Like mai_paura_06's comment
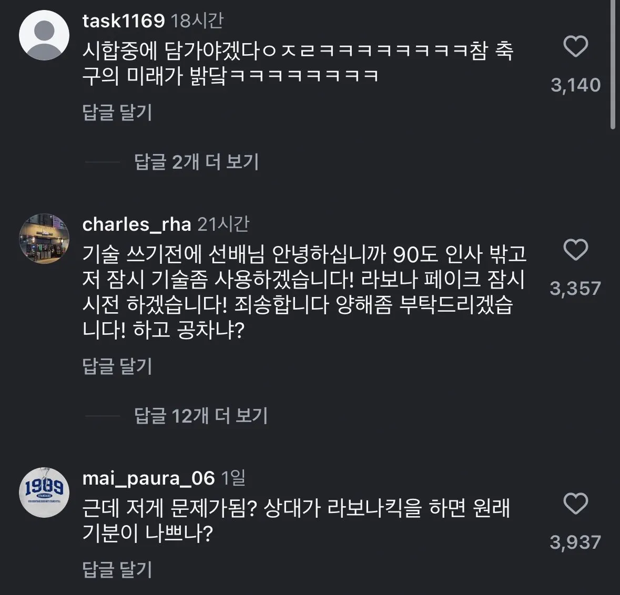Viewport: 620px width, 595px height. point(576,504)
